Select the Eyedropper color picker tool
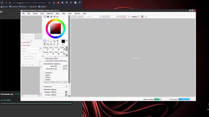This screenshot has height=117, width=209. 57,44
